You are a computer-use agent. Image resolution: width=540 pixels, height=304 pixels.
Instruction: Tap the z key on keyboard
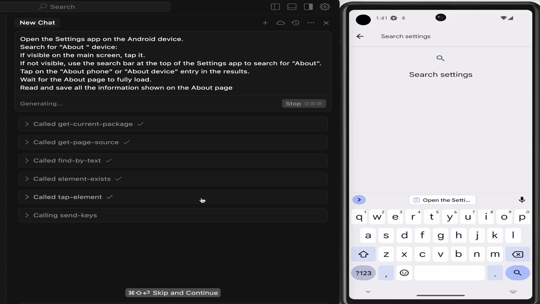[386, 254]
